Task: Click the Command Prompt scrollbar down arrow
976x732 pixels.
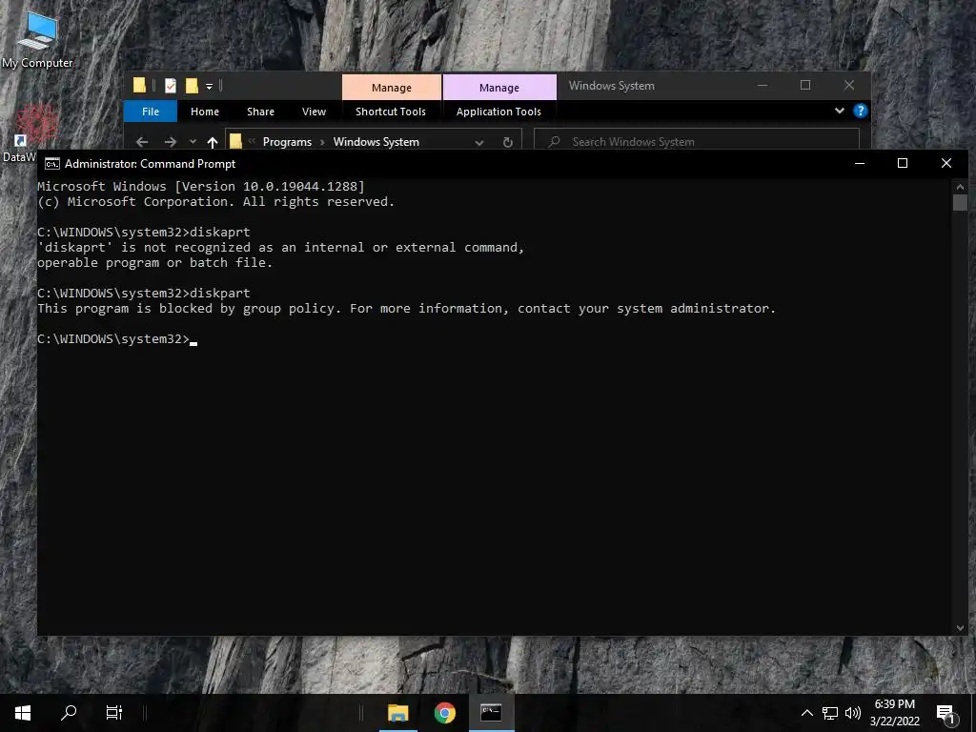Action: (x=960, y=628)
